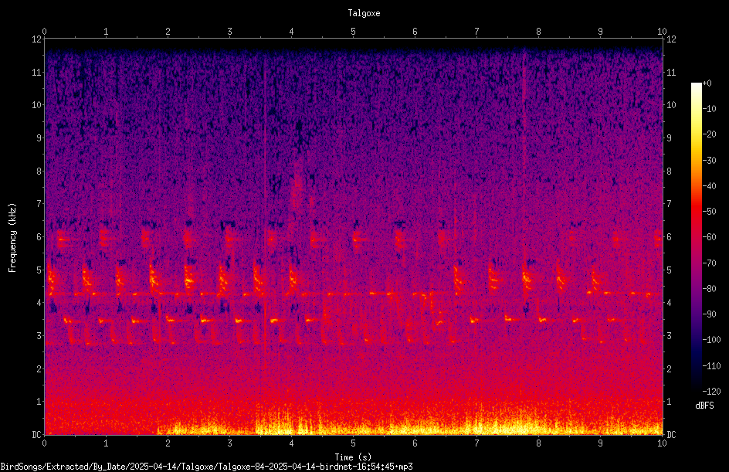This screenshot has width=729, height=472.
Task: Click the vertical click line near 3.5 seconds
Action: tap(264, 205)
